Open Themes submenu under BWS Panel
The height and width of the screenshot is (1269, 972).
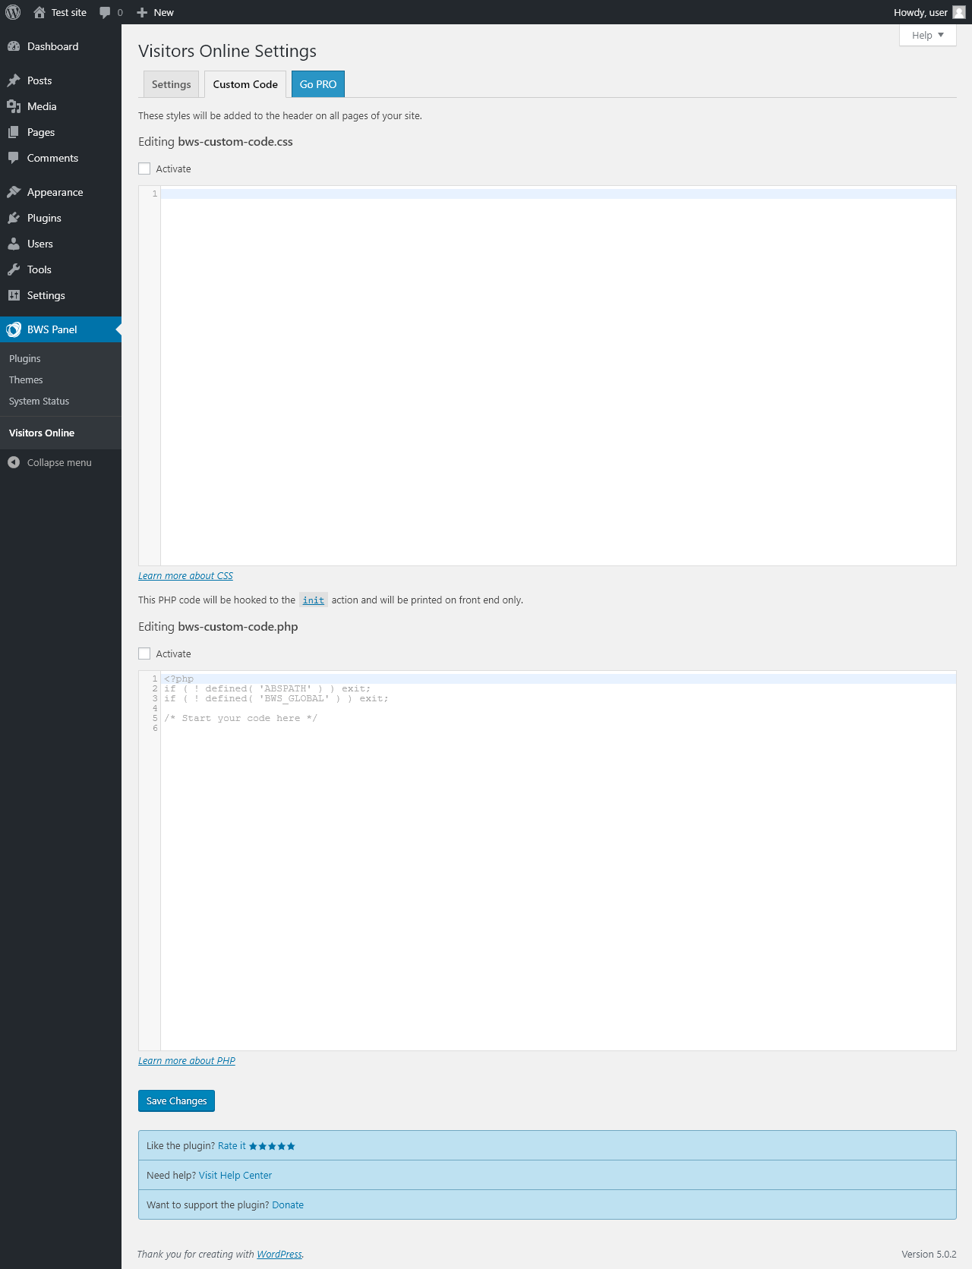click(x=26, y=379)
